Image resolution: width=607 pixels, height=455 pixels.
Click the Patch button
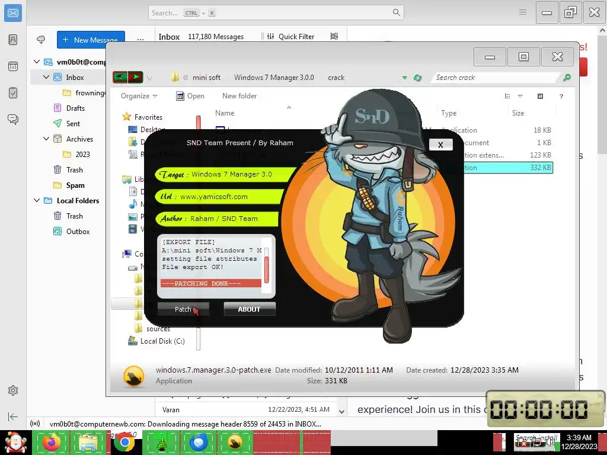[x=183, y=309]
